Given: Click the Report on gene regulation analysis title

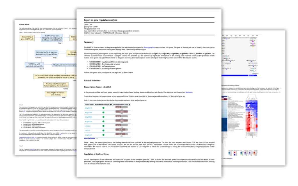Looking at the screenshot, I should 100,20.
